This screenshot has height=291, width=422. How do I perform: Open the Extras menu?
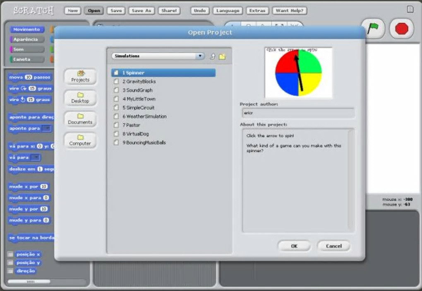pos(257,11)
